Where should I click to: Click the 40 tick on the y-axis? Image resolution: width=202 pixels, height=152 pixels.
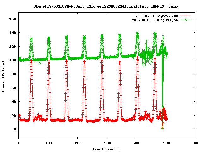[14, 102]
